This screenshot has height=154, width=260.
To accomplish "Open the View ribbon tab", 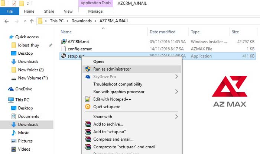I will click(x=68, y=11).
